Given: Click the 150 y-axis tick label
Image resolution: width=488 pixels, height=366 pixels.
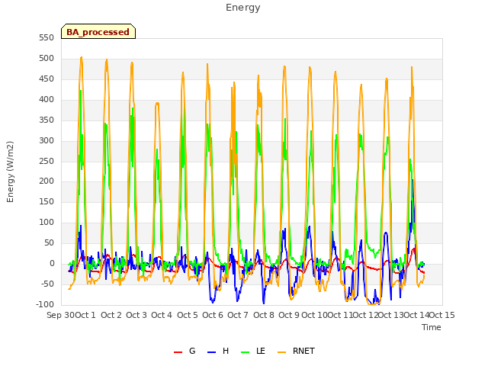Looking at the screenshot, I should pyautogui.click(x=47, y=201).
